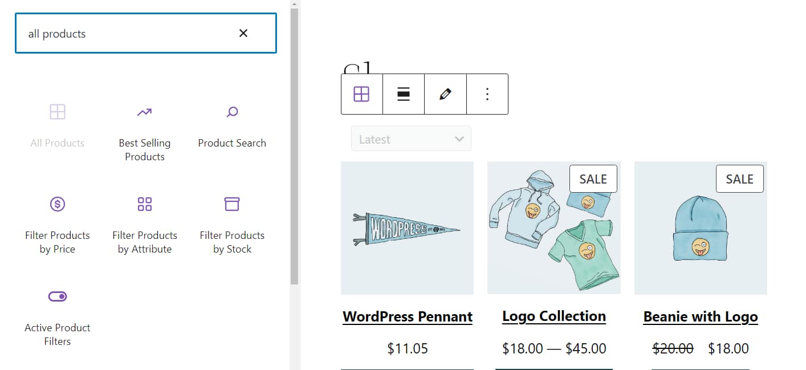
Task: Click the pencil edit icon
Action: pos(445,94)
